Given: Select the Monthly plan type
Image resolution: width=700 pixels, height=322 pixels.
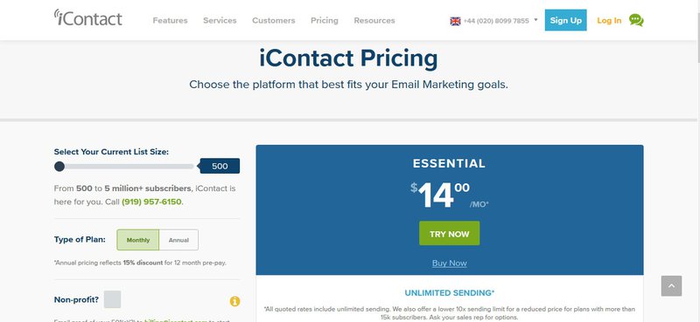Looking at the screenshot, I should 138,240.
